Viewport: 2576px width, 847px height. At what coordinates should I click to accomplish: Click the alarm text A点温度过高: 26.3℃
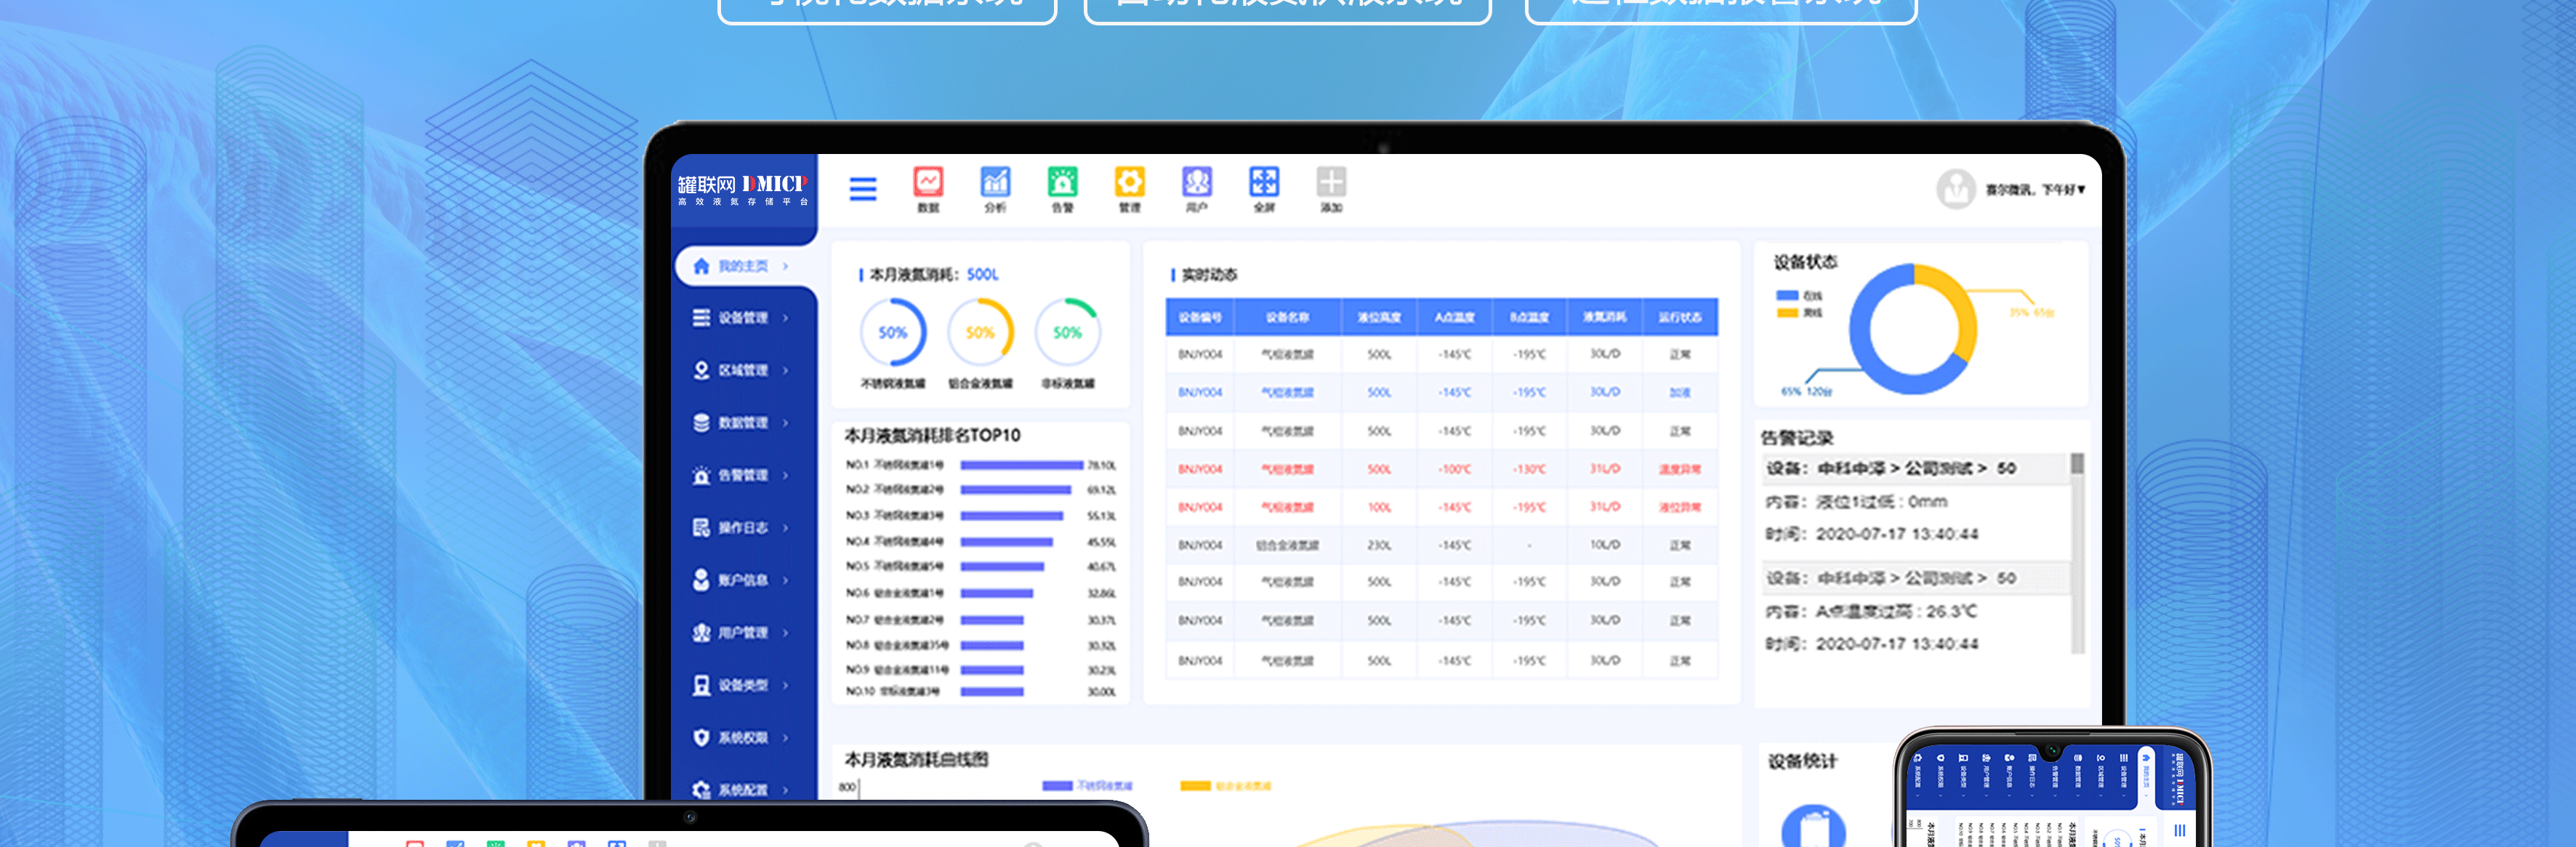1896,612
